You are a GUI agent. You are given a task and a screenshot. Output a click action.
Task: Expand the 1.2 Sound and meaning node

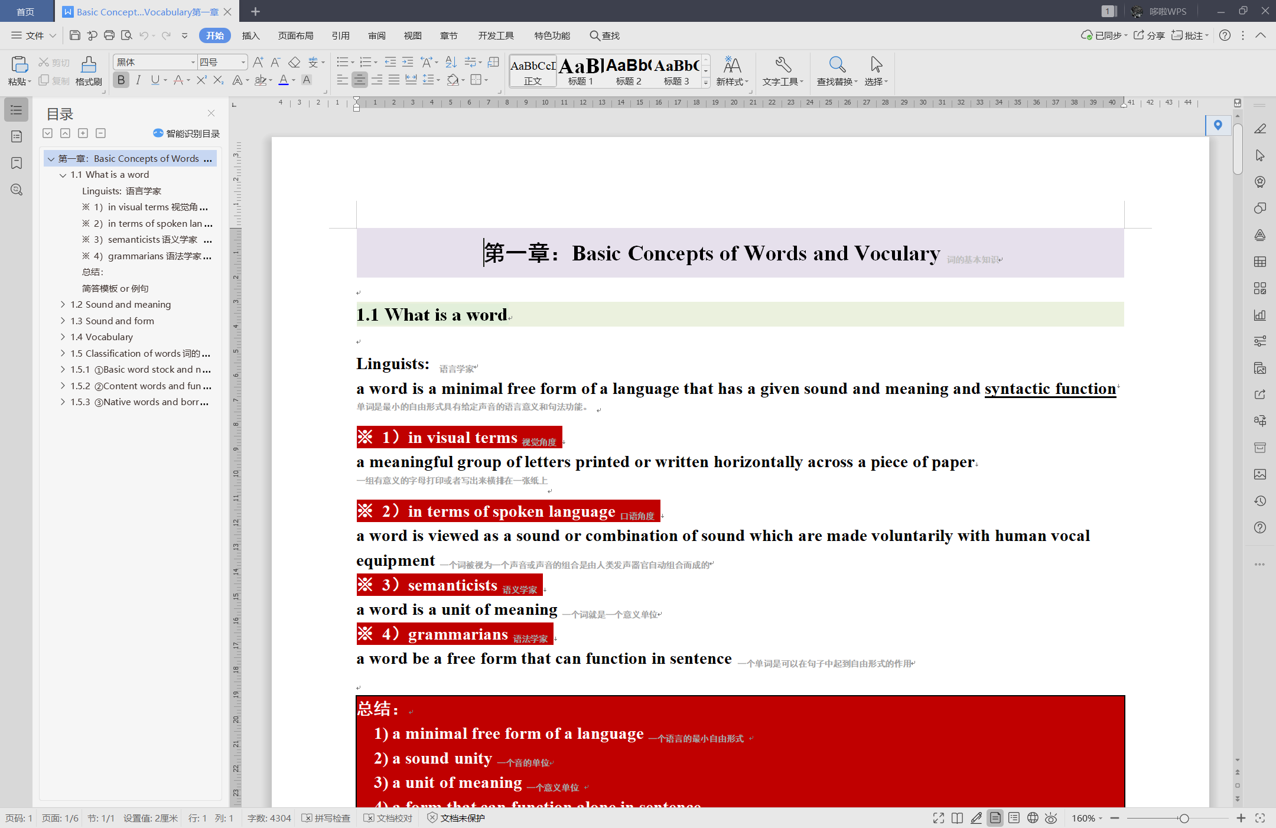63,305
